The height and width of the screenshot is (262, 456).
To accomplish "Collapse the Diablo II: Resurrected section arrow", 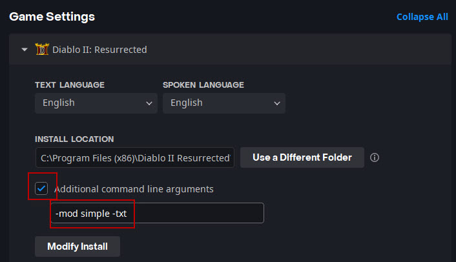I will [x=25, y=50].
